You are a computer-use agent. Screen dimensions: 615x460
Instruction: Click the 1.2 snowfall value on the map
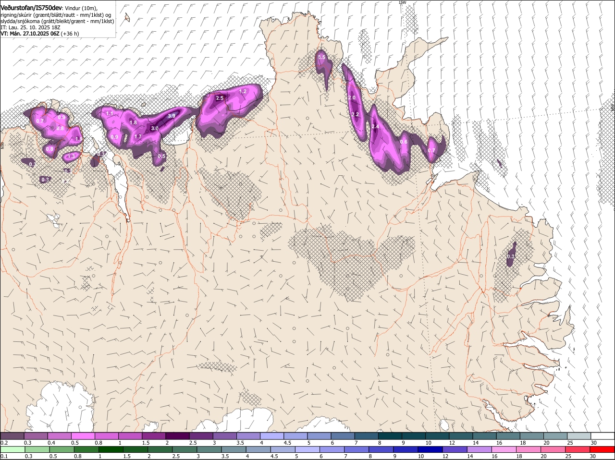[x=243, y=91]
